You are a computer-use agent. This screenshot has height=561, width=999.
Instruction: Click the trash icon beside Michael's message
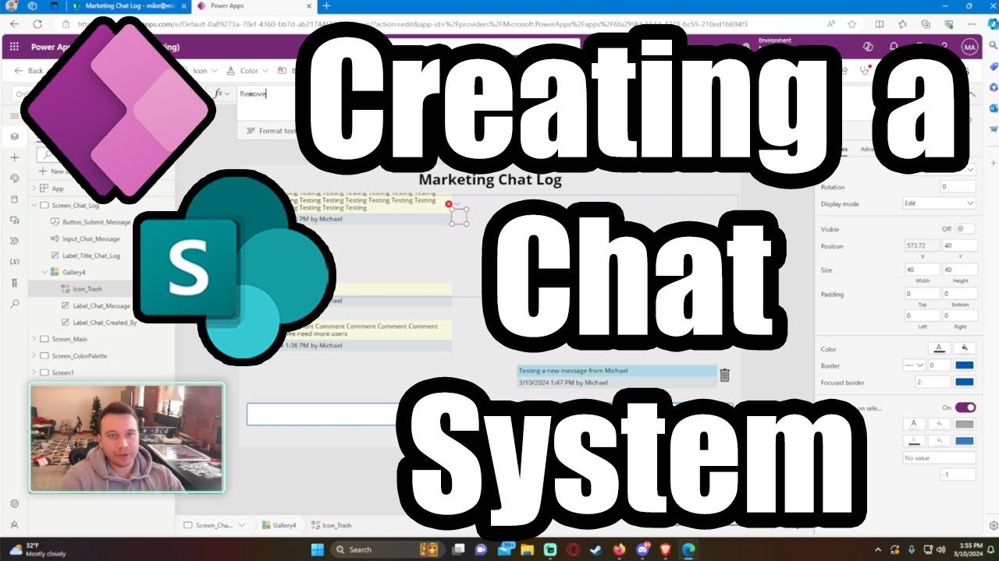[x=724, y=376]
